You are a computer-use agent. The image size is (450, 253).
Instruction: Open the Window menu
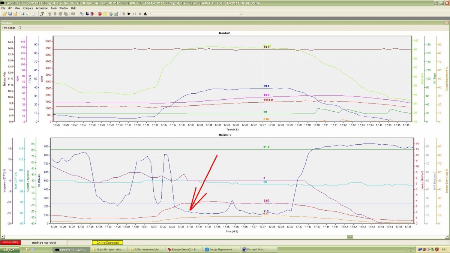point(64,8)
